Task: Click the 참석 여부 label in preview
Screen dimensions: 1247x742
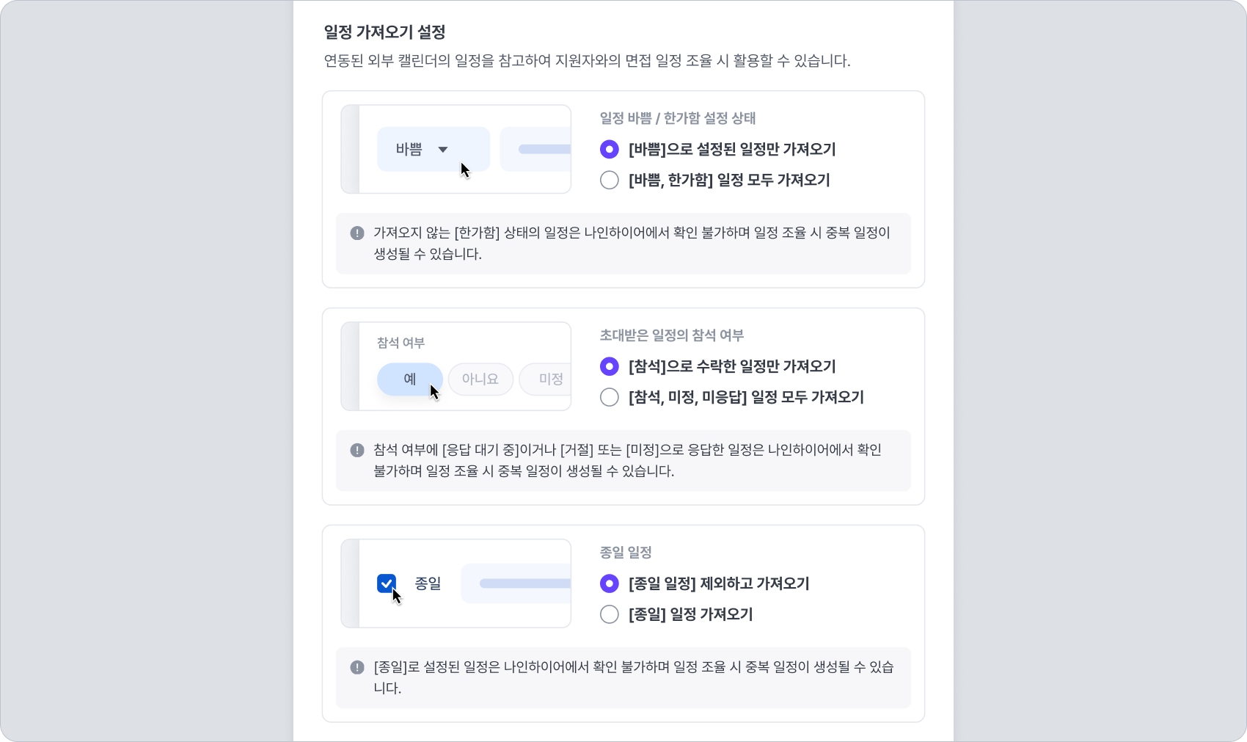Action: 401,343
